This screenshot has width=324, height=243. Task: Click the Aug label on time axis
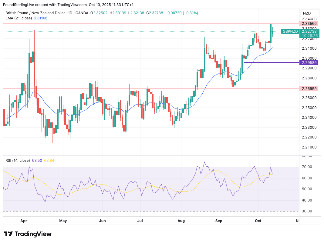tap(181, 221)
